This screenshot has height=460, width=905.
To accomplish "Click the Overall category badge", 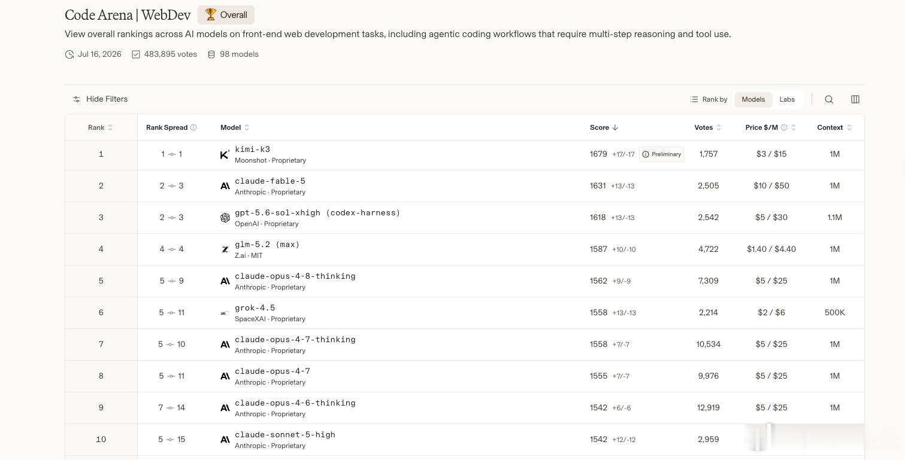I will click(226, 15).
